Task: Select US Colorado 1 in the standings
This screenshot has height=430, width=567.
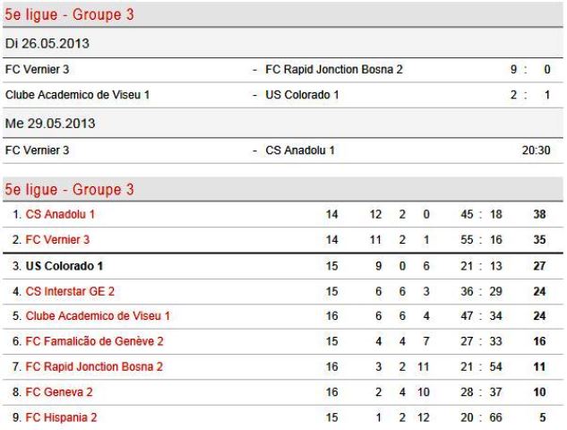Action: (x=64, y=266)
